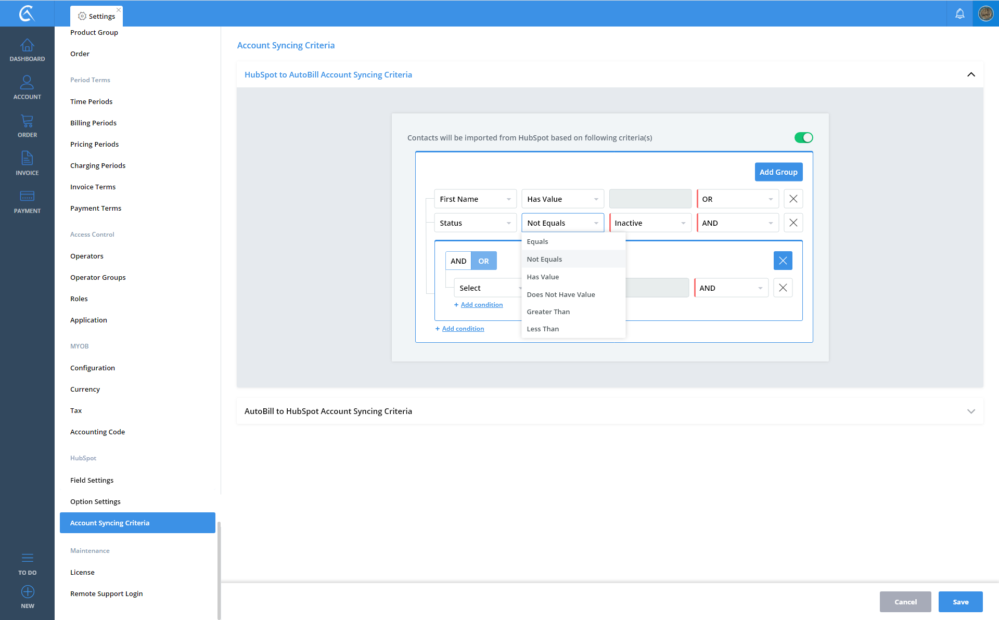Viewport: 999px width, 620px height.
Task: Click the Save button
Action: pos(960,602)
